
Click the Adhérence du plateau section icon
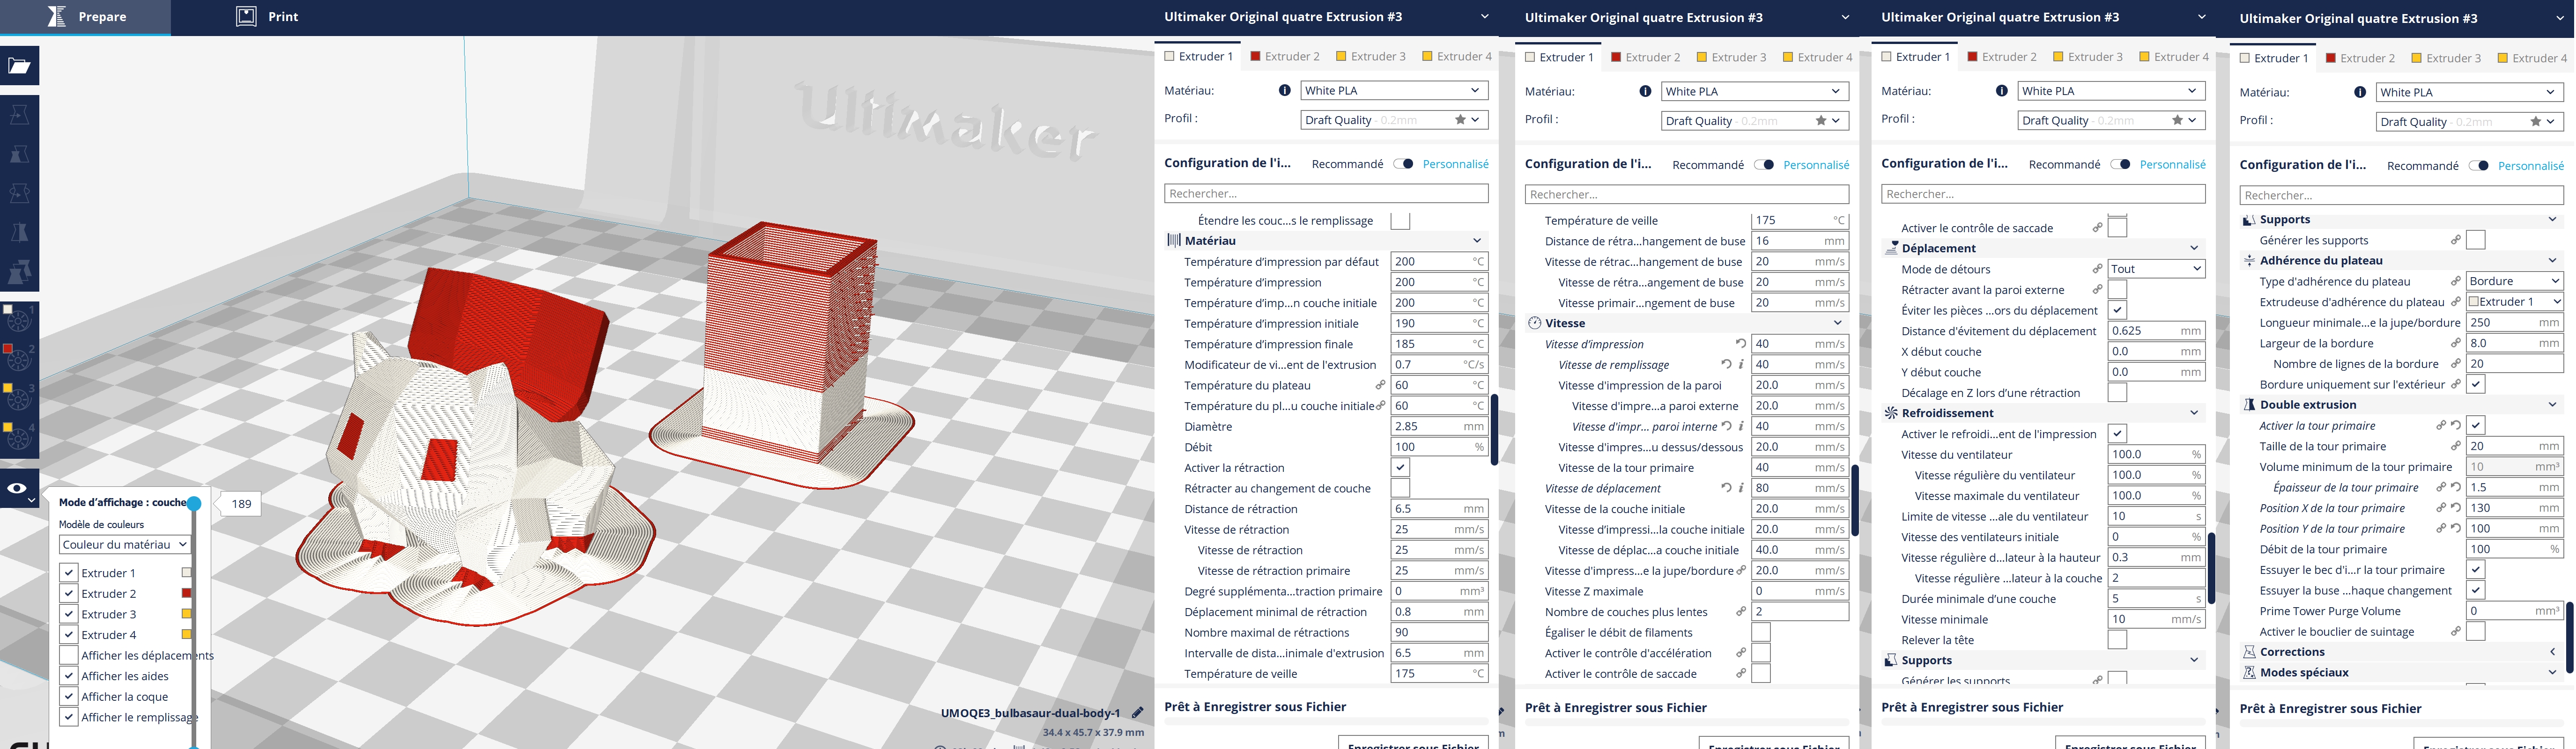coord(2249,261)
